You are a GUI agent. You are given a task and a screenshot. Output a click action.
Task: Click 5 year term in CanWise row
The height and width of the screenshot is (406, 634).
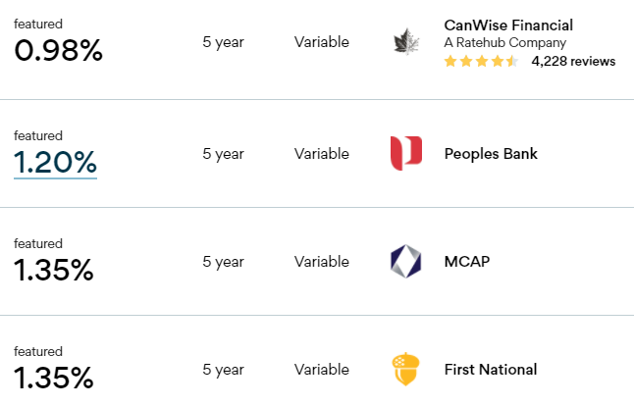(223, 42)
